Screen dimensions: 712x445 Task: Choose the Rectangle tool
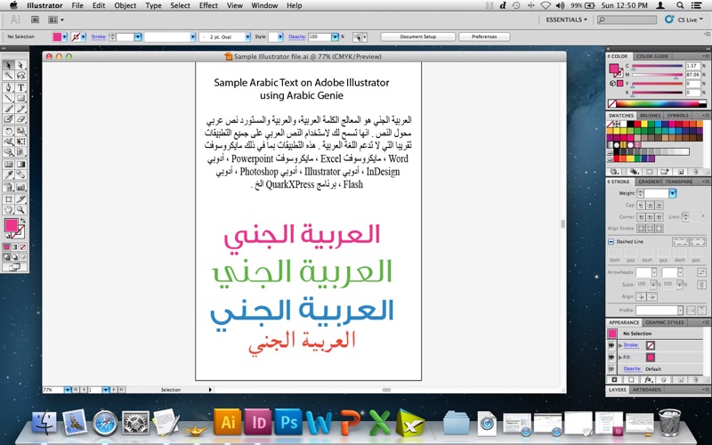click(20, 98)
